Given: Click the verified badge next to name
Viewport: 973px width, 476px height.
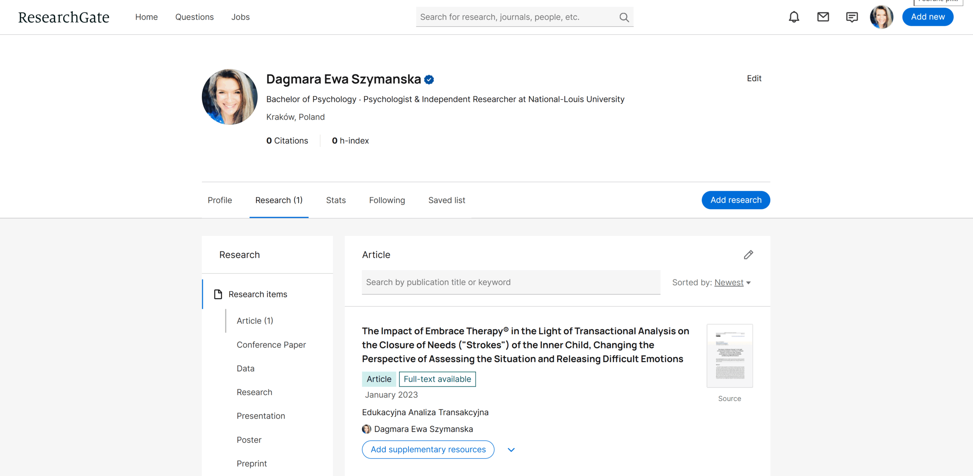Looking at the screenshot, I should point(429,79).
